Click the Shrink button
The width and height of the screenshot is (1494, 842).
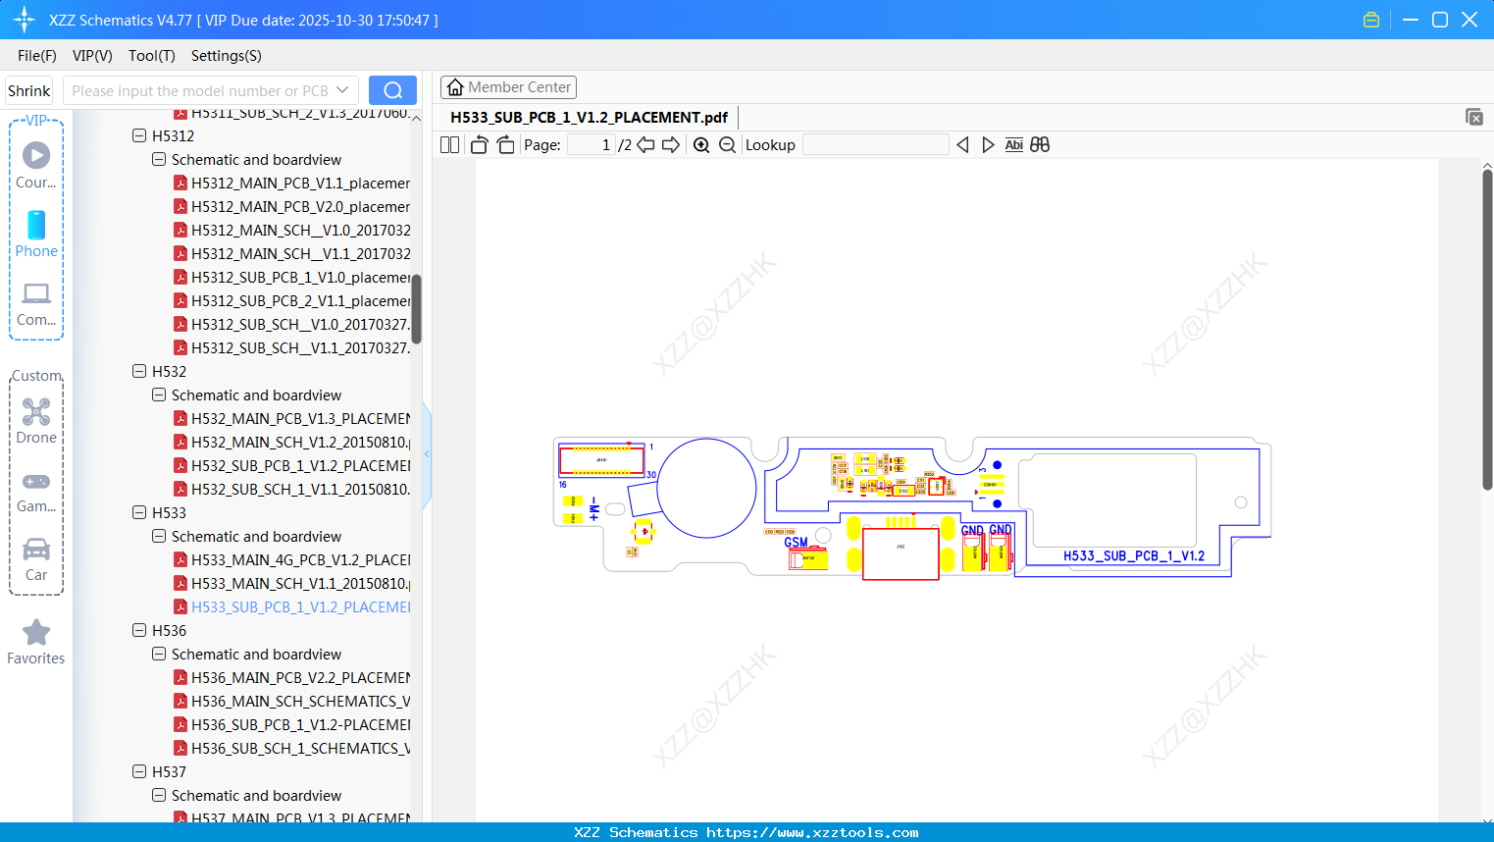pos(28,89)
